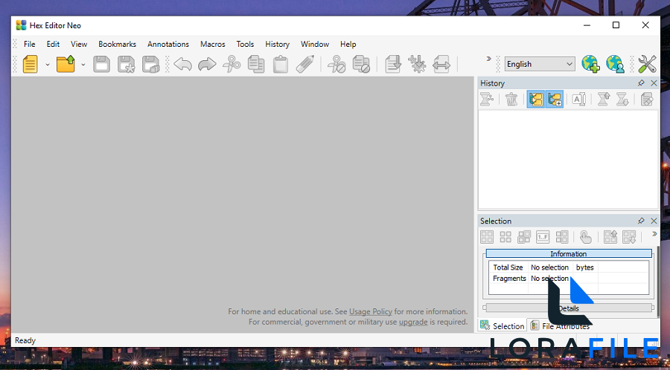This screenshot has height=370, width=670.
Task: Expand the Details section bar
Action: click(569, 308)
